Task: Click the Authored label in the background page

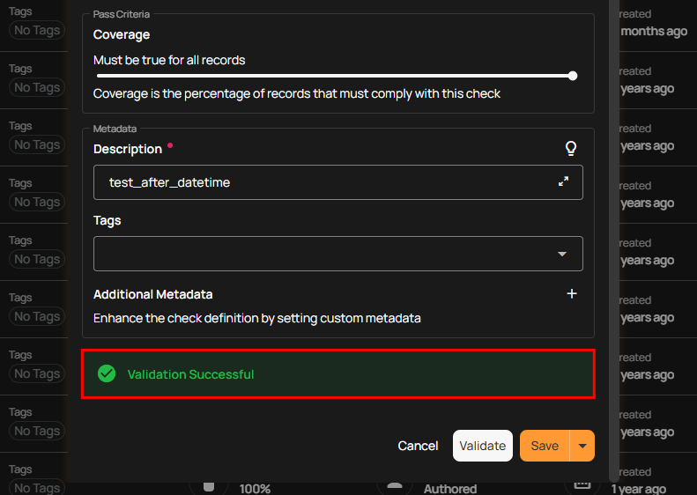Action: tap(450, 489)
